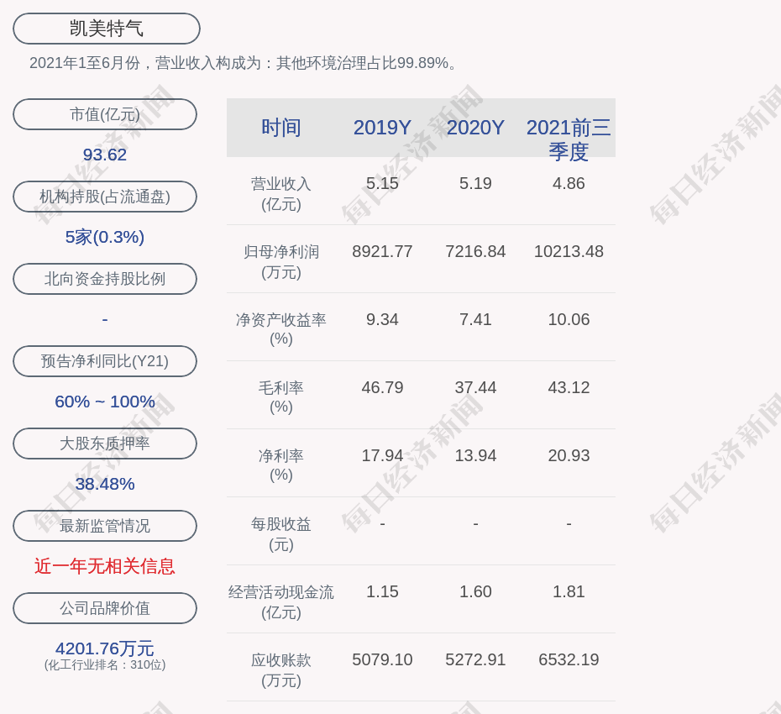Select the 38.48% pledge ratio value
This screenshot has height=714, width=781.
pyautogui.click(x=105, y=483)
